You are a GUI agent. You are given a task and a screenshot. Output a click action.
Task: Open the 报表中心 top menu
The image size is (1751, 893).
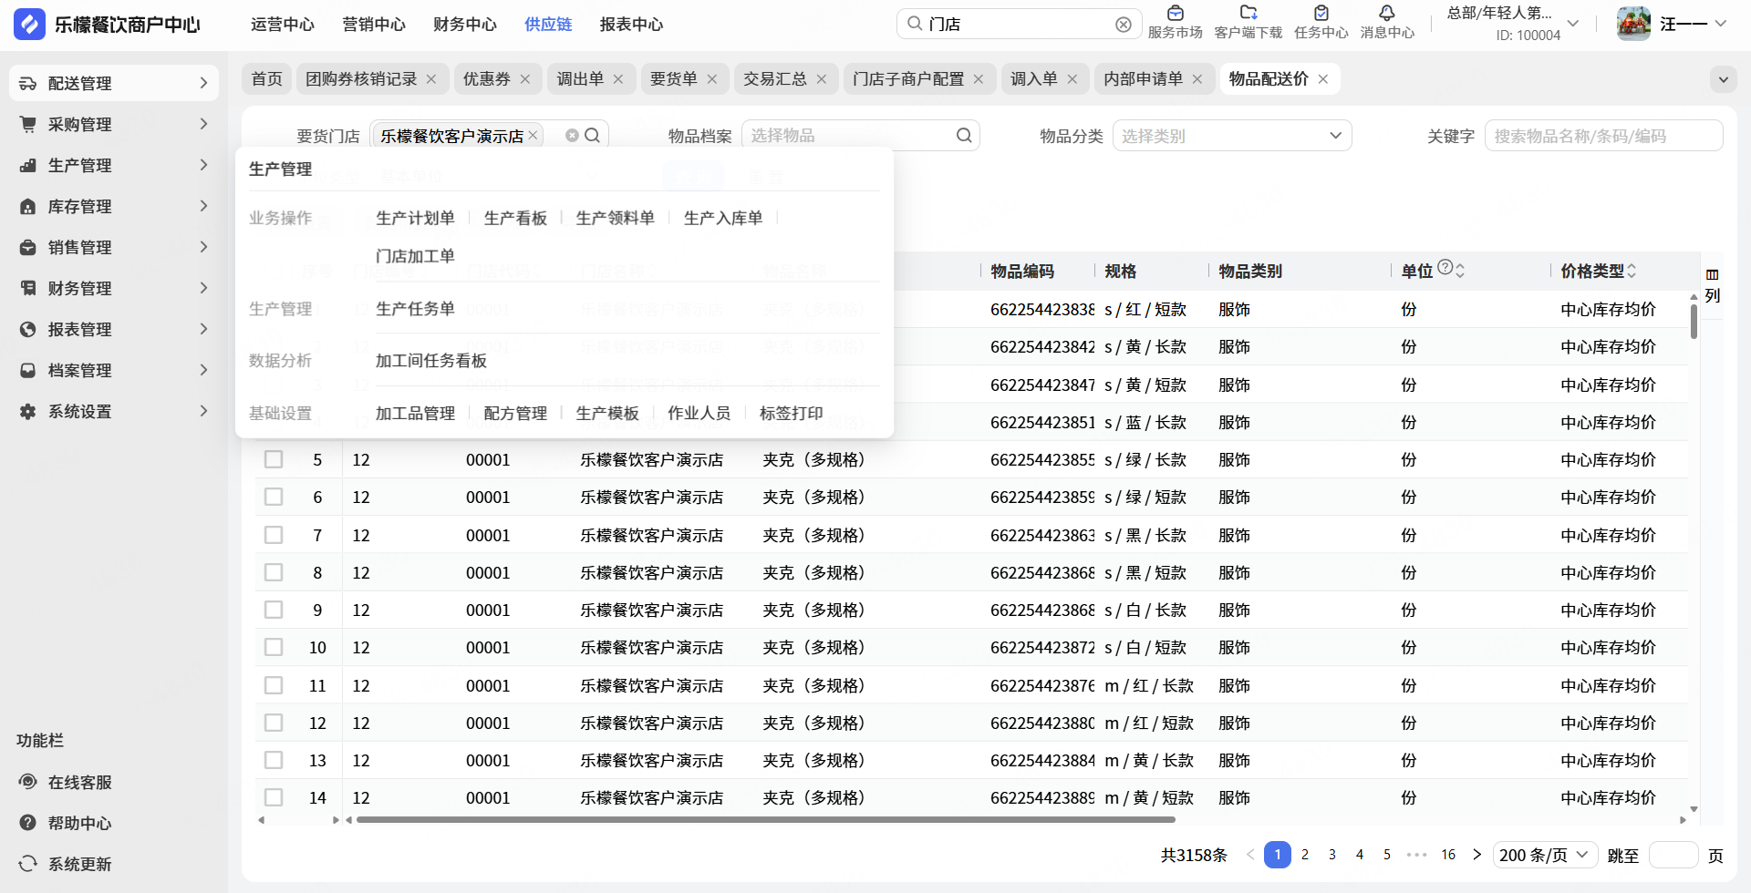coord(631,25)
